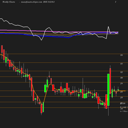Click the 35 price axis label

point(121,64)
